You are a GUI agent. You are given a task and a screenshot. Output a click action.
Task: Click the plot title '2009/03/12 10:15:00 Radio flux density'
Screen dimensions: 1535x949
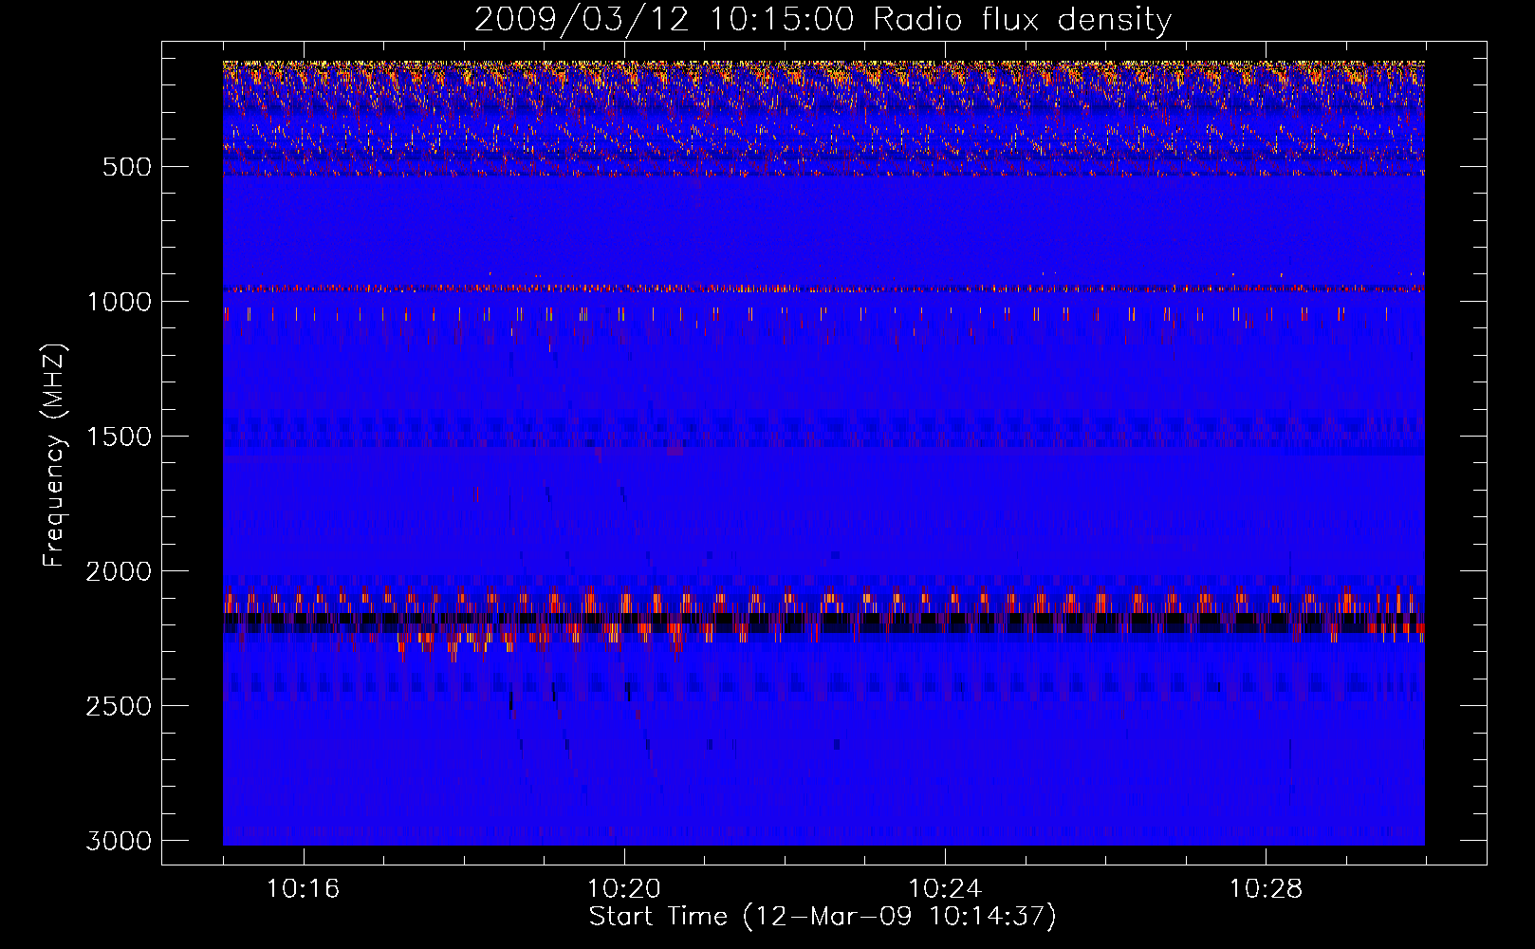[x=823, y=19]
